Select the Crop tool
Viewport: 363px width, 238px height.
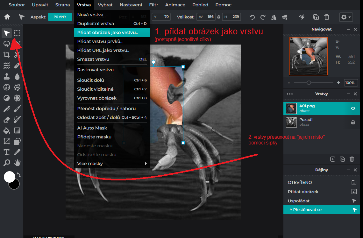pyautogui.click(x=7, y=55)
